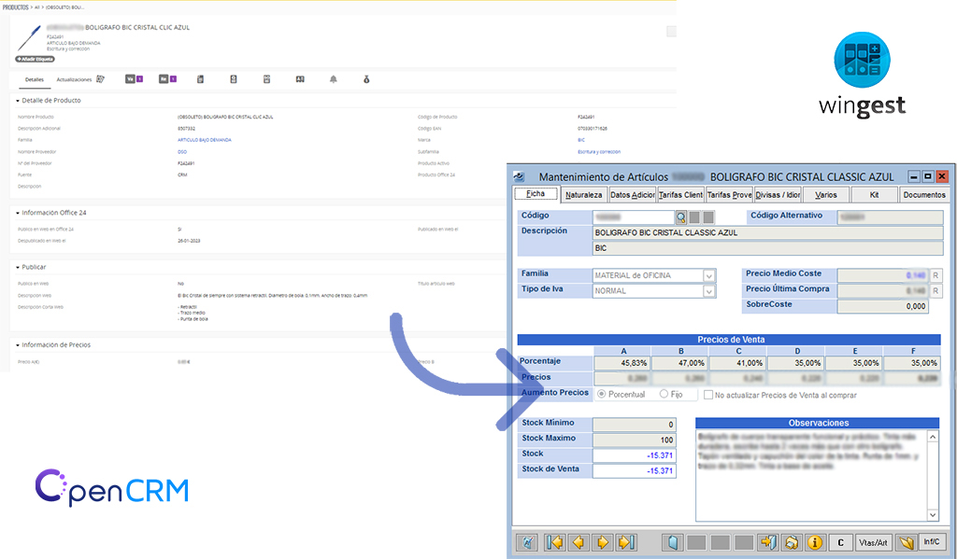The width and height of the screenshot is (957, 559).
Task: Click the edit pencil icon in bottom toolbar
Action: click(x=527, y=542)
